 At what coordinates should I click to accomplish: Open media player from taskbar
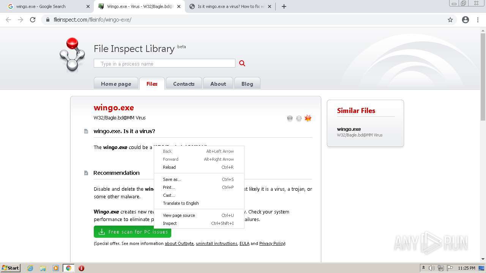[56, 268]
